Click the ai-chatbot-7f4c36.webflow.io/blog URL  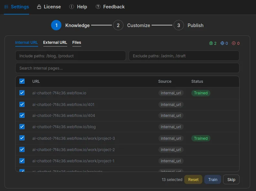[x=64, y=127]
